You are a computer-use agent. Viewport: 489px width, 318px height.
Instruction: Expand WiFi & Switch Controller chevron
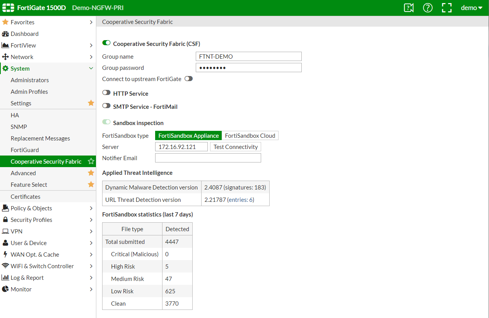point(91,266)
